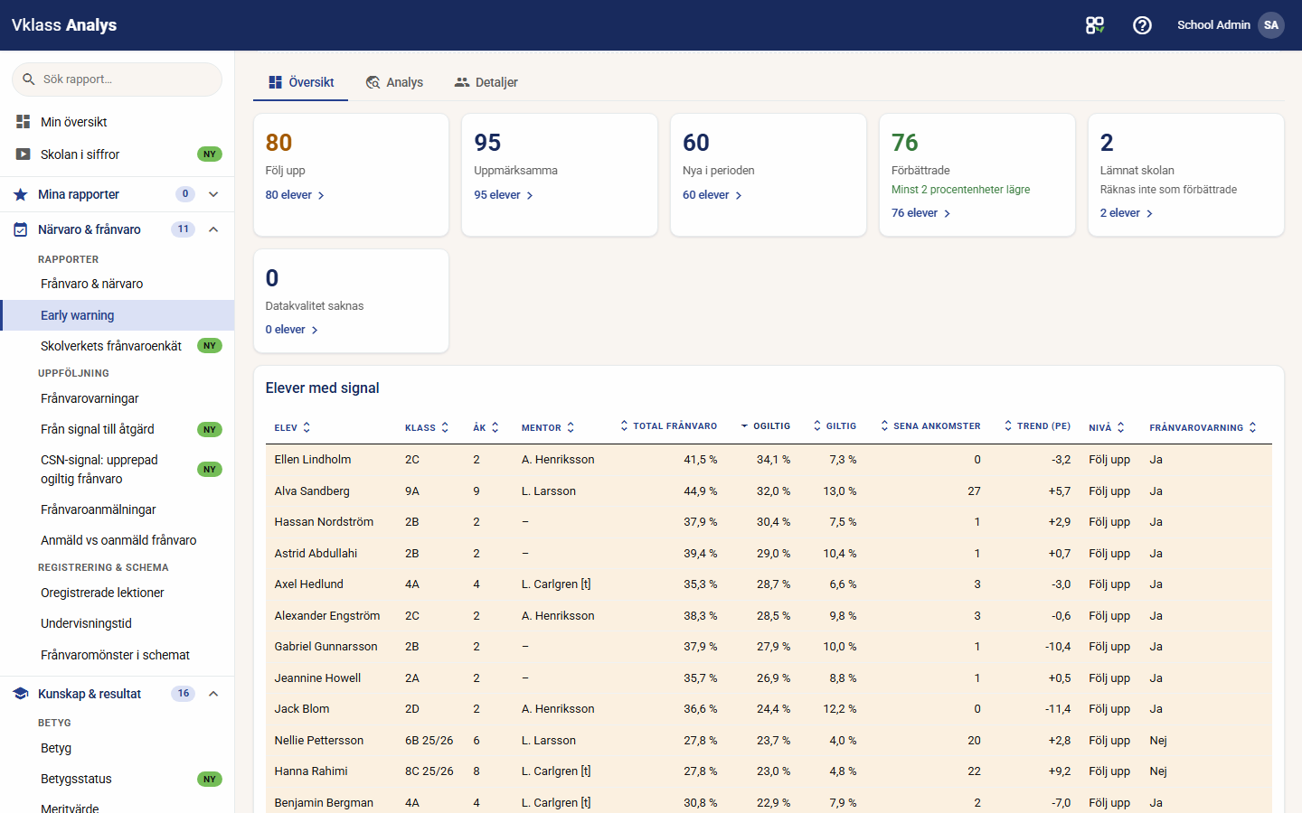Sort by KLASS column arrows
Screen dimensions: 1302x813
[445, 427]
